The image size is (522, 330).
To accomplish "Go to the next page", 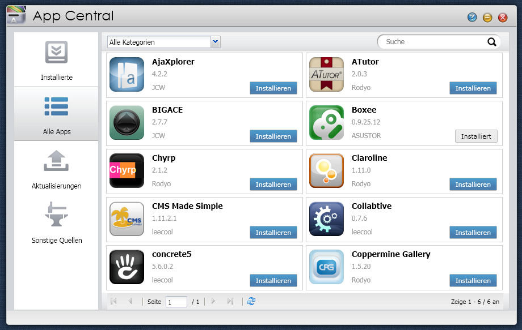I will coord(213,301).
